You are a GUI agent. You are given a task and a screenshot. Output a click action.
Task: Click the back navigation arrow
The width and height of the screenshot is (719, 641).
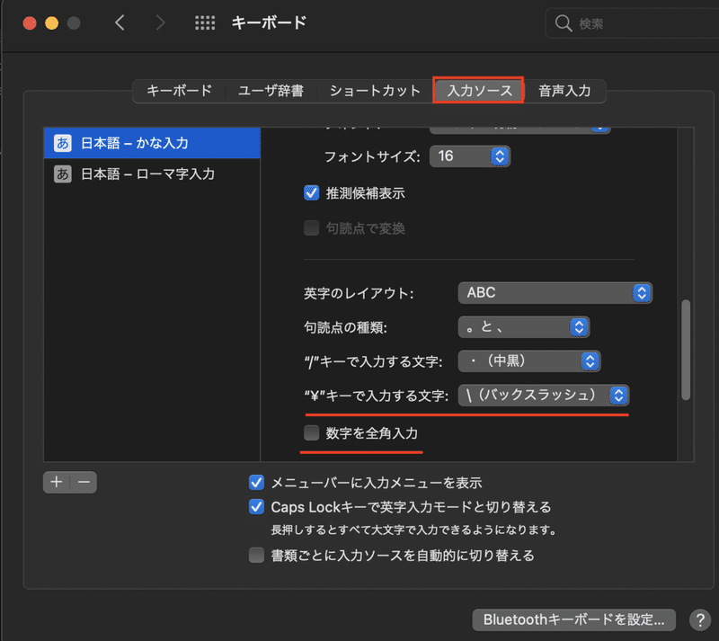120,22
